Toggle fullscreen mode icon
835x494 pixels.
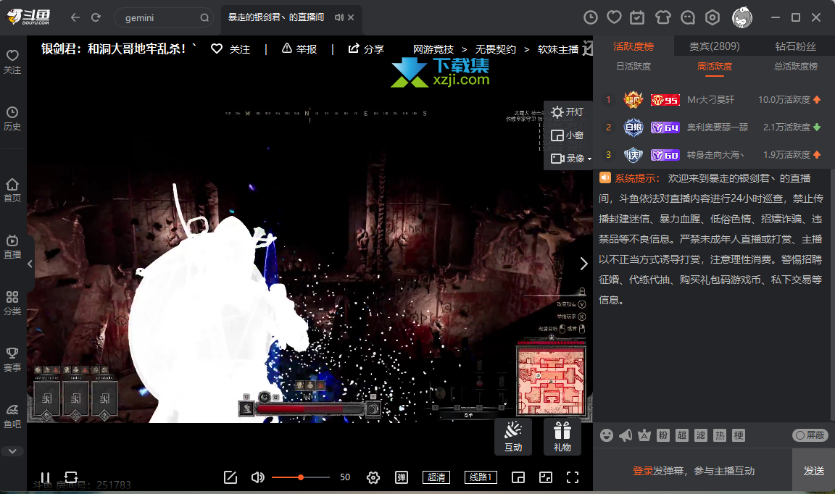pos(573,477)
